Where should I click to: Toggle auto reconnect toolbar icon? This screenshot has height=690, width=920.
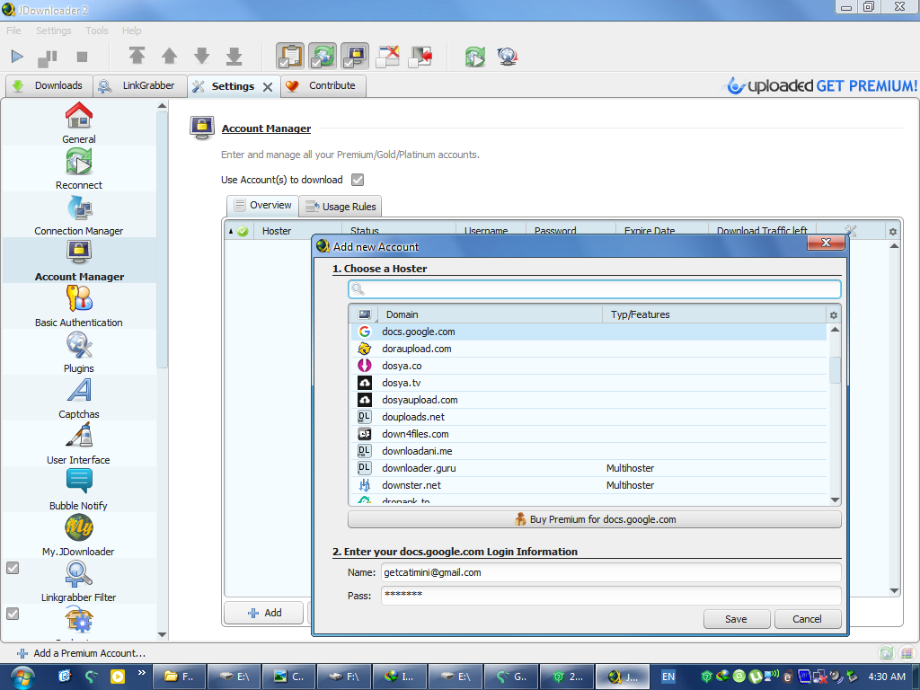pyautogui.click(x=323, y=56)
